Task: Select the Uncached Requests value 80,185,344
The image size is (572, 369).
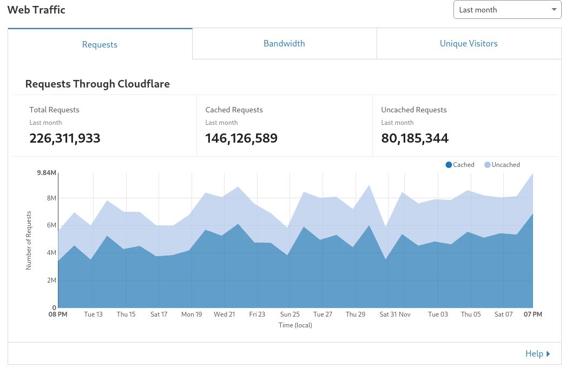Action: pos(415,138)
